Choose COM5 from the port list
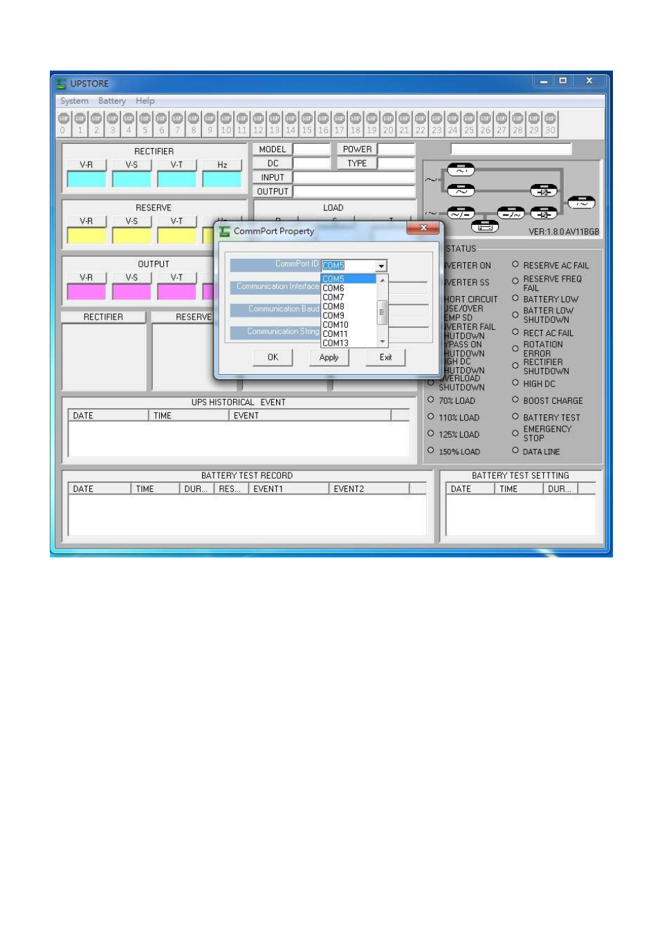The image size is (660, 933). pos(349,279)
